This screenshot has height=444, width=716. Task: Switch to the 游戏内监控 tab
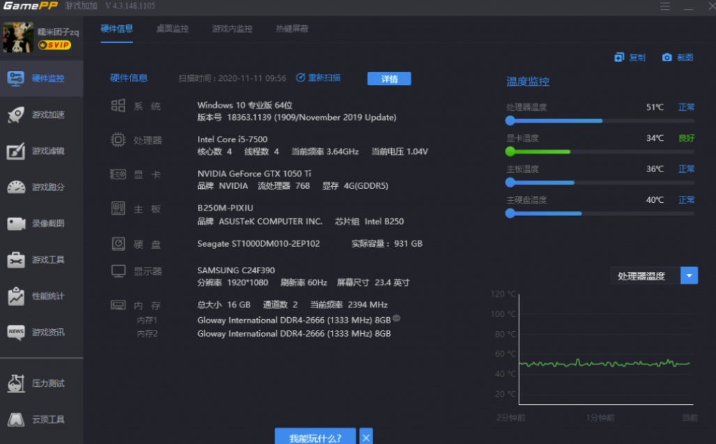[x=232, y=29]
